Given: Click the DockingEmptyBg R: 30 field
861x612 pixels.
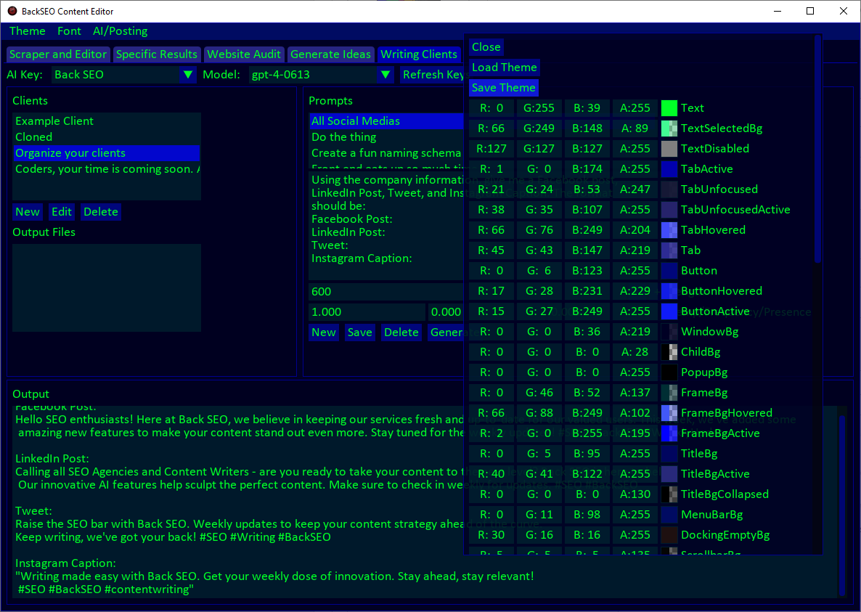Looking at the screenshot, I should coord(491,534).
